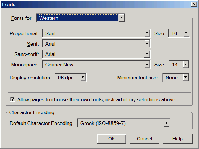199x149 pixels.
Task: Open proportional Size dropdown showing 16
Action: pyautogui.click(x=179, y=33)
